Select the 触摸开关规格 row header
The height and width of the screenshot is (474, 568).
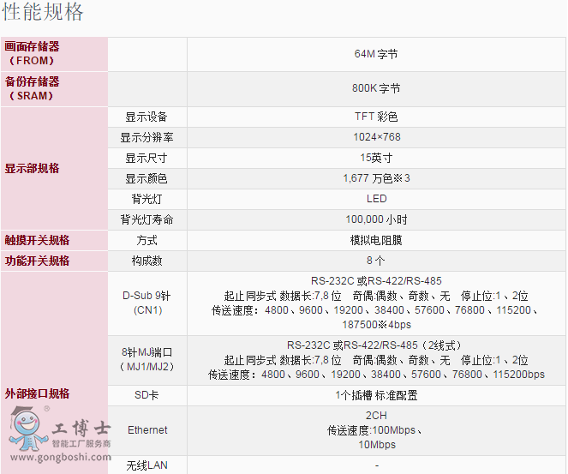tap(38, 240)
